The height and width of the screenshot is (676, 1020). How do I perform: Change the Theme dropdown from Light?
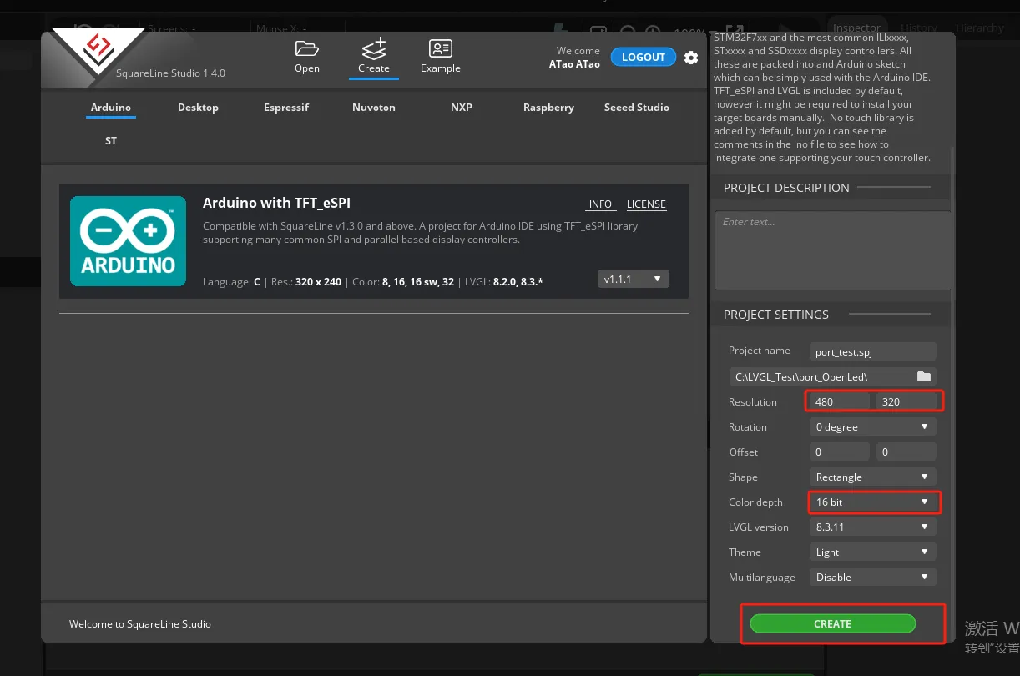(871, 552)
